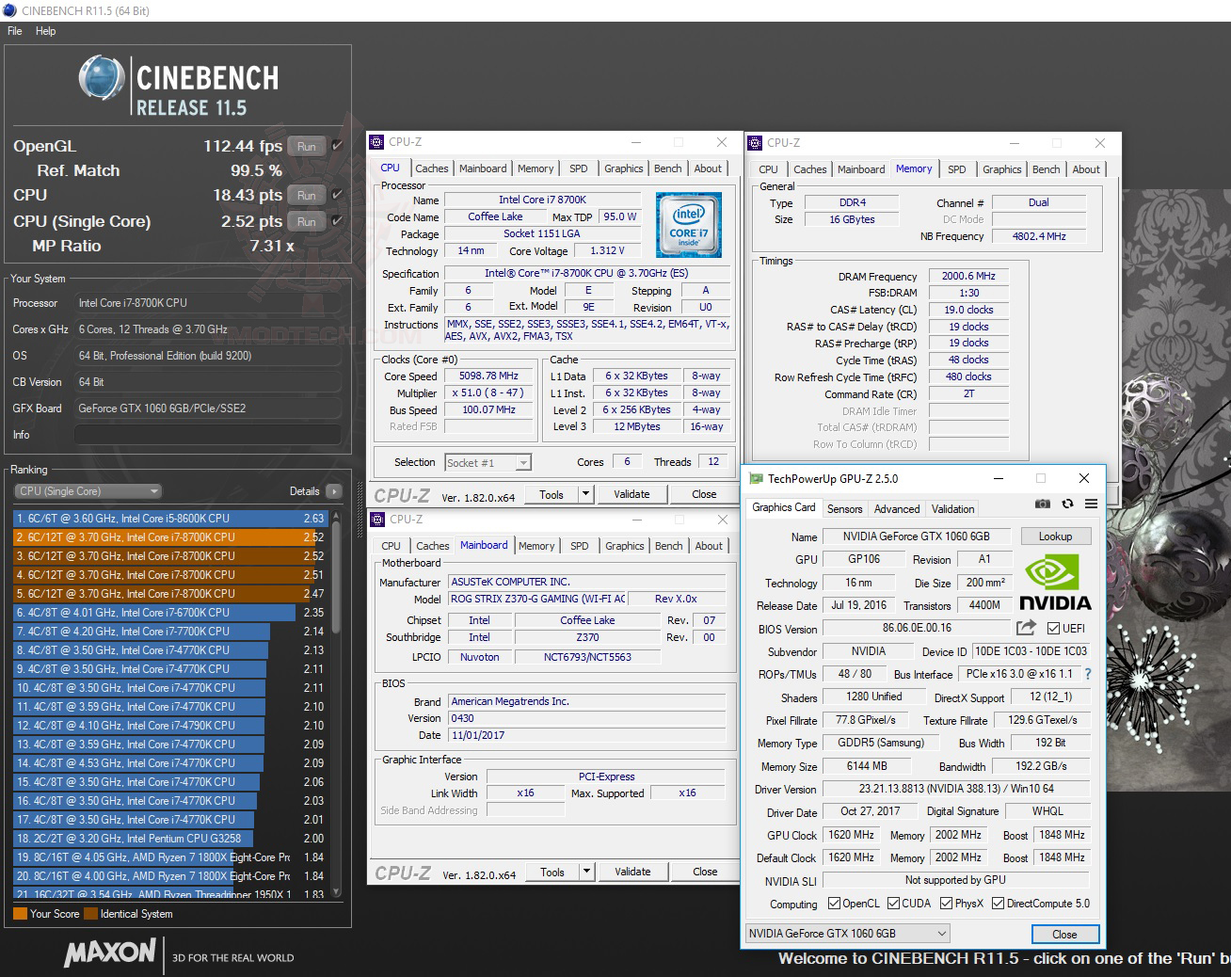Click the CPU (Single Core) ranking combo box

[x=87, y=490]
